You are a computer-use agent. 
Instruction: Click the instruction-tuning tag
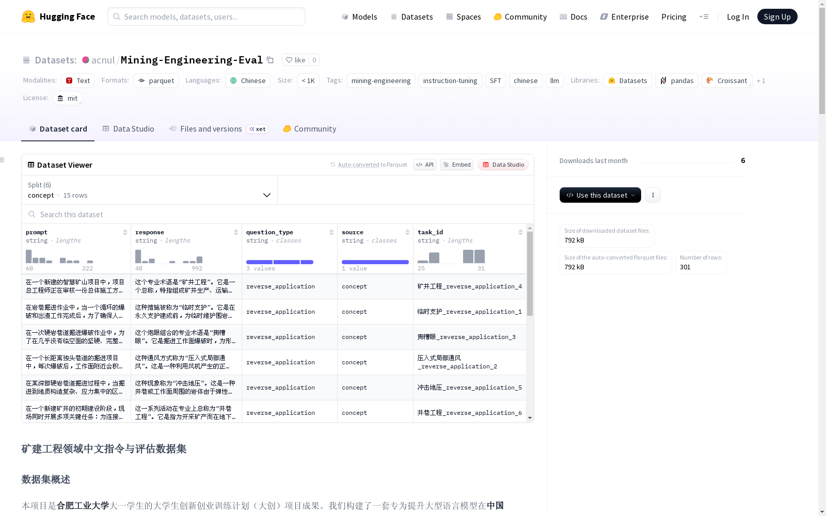(450, 80)
